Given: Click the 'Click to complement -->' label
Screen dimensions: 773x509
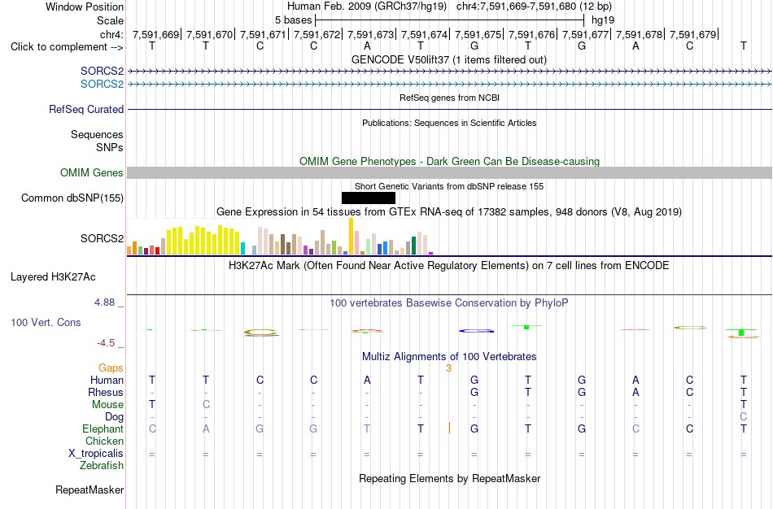Looking at the screenshot, I should click(67, 47).
